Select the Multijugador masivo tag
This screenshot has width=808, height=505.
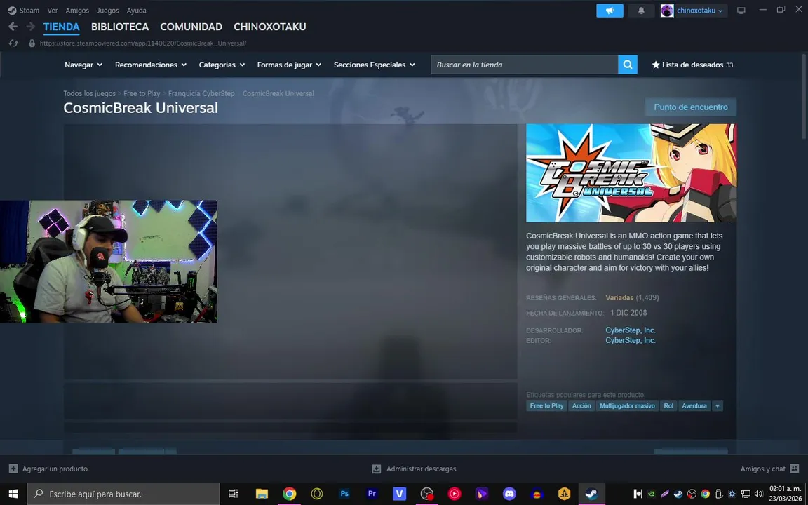(627, 405)
